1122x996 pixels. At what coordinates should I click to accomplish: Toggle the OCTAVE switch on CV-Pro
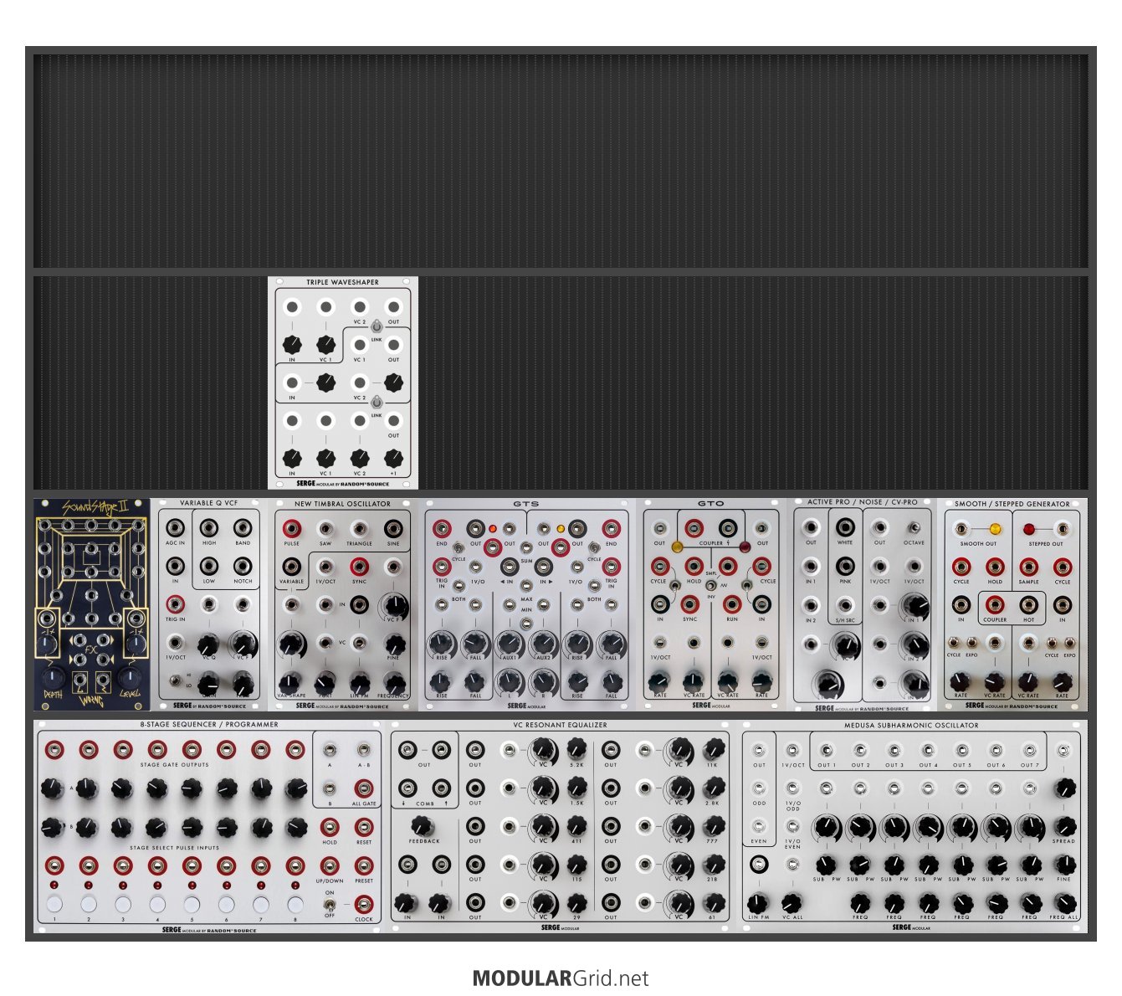tap(915, 528)
